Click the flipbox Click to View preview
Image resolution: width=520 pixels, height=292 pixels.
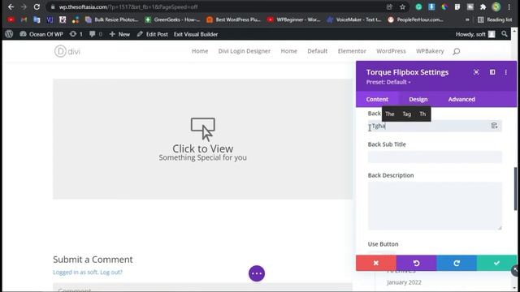[202, 139]
